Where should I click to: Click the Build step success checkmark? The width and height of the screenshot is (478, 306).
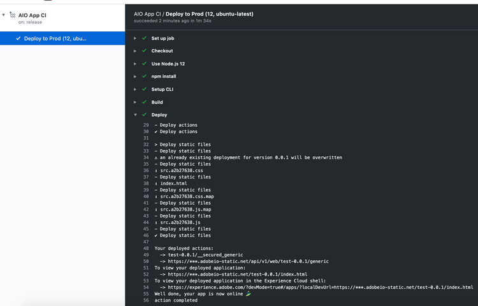[x=145, y=102]
